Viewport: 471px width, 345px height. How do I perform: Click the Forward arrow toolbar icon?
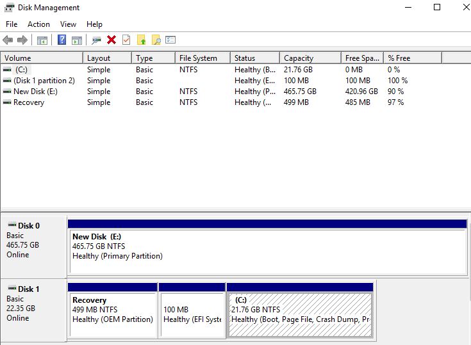pyautogui.click(x=22, y=40)
